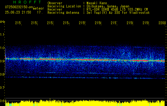Click the 0.8 kHz frequency axis label
This screenshot has width=167, height=106.
click(x=2, y=74)
